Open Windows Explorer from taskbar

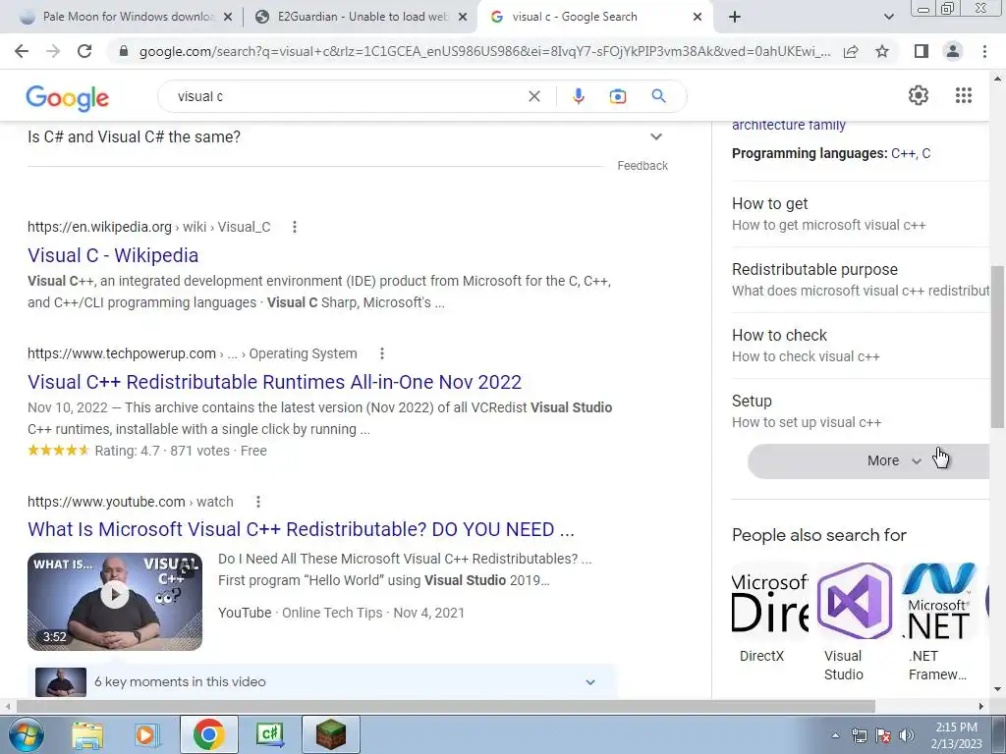pyautogui.click(x=87, y=734)
